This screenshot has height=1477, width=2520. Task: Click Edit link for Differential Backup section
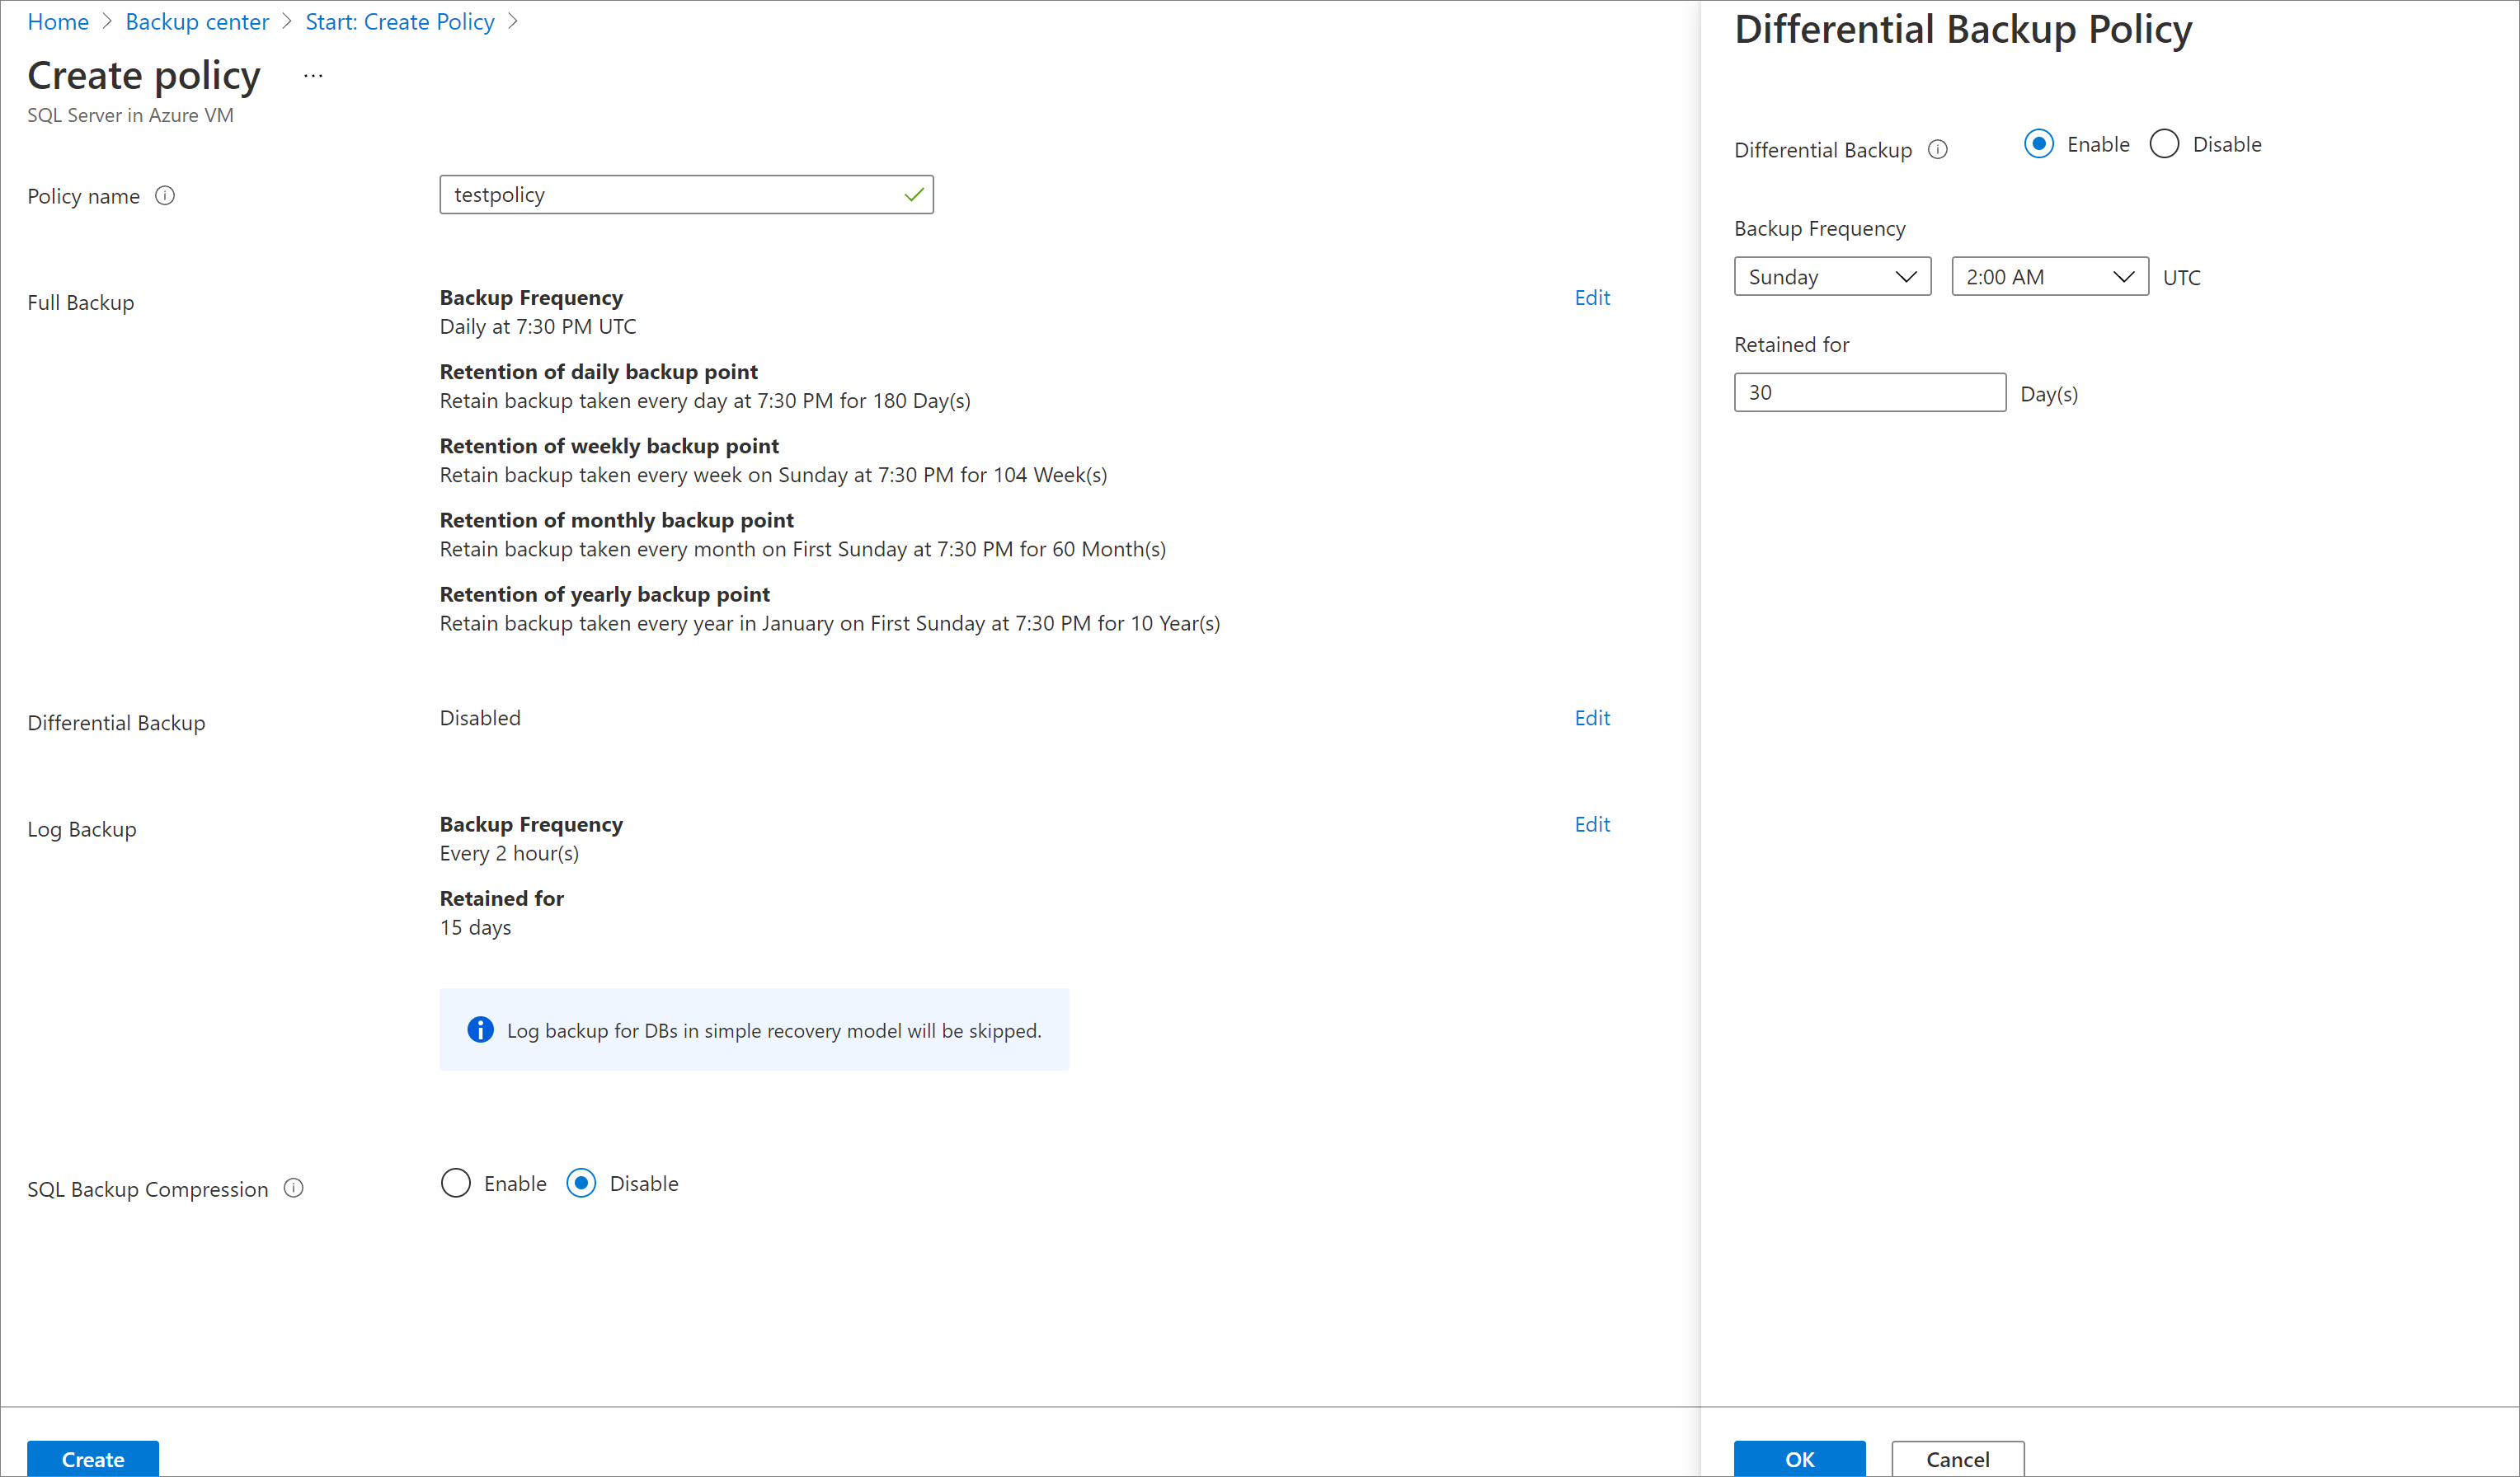tap(1593, 717)
